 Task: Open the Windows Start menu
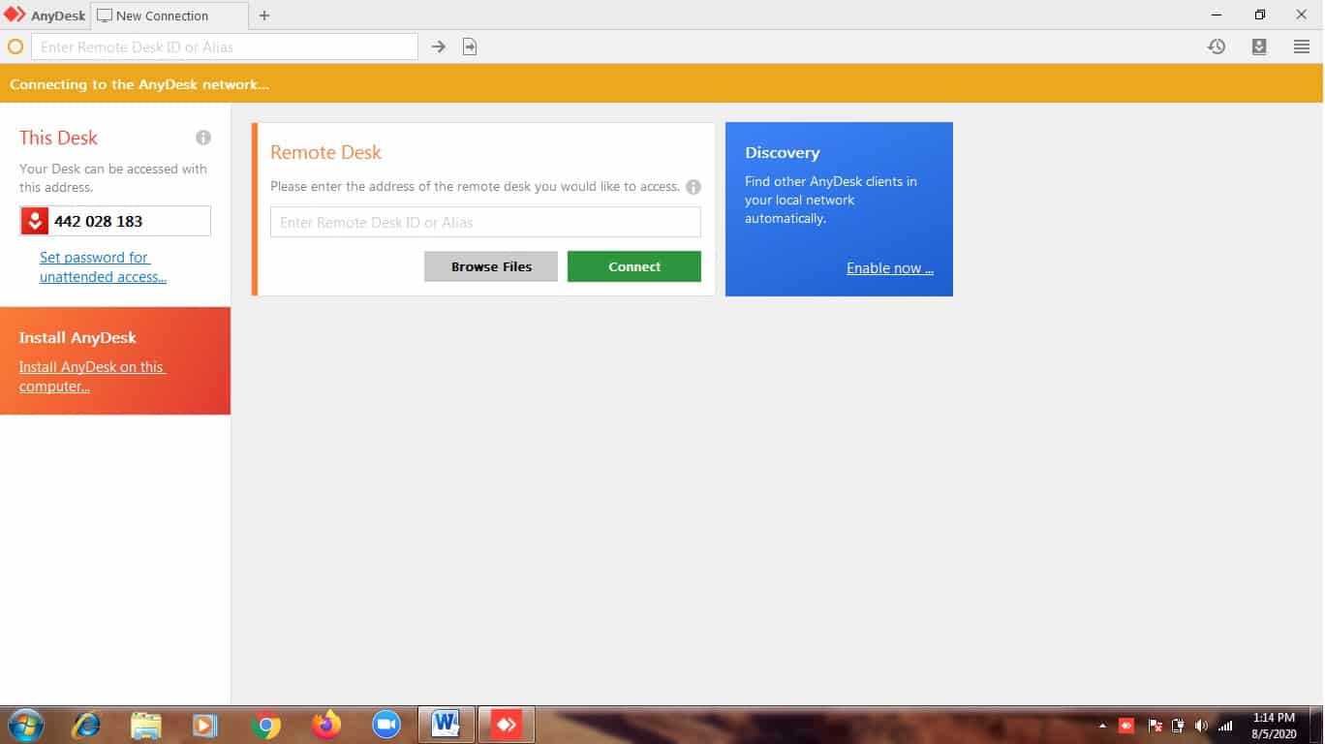[25, 725]
